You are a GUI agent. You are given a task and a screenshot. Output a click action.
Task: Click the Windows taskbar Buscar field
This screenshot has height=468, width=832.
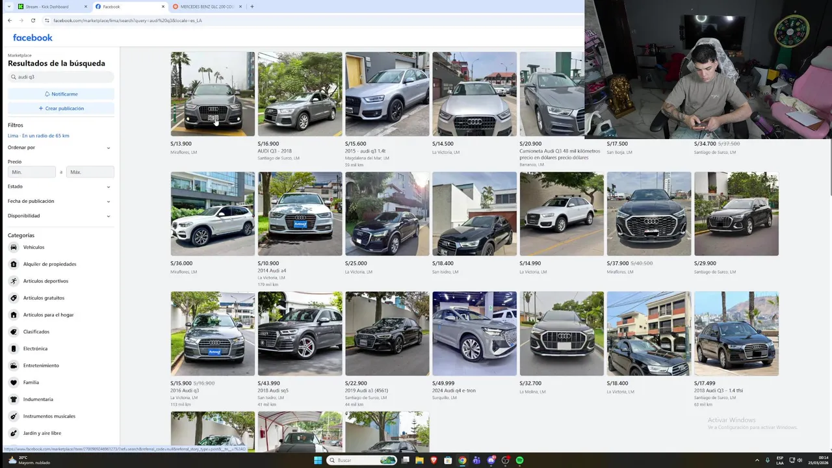coord(362,460)
